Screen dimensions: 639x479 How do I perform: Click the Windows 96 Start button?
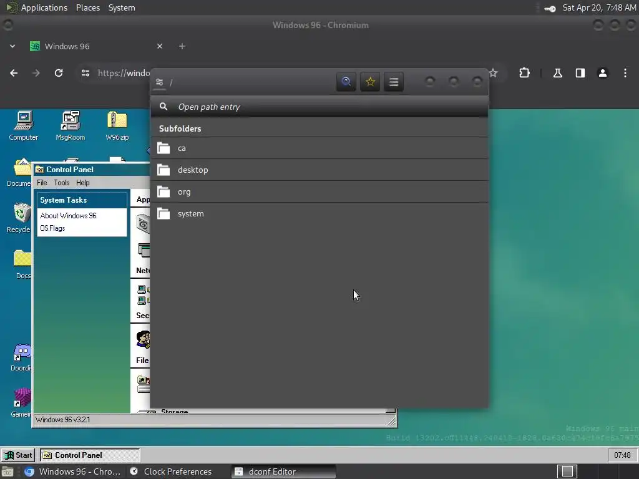18,455
